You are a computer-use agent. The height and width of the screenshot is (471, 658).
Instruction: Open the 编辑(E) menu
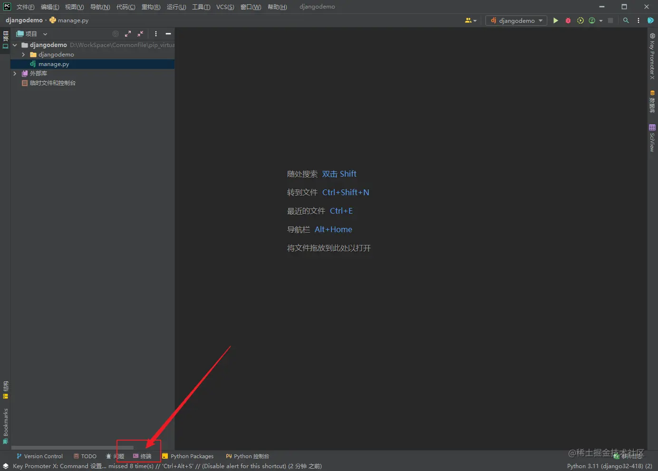(x=50, y=7)
